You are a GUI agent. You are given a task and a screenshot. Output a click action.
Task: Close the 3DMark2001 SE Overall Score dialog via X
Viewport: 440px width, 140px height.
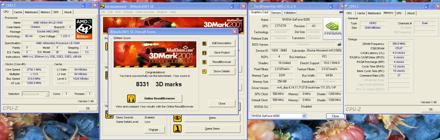235,32
